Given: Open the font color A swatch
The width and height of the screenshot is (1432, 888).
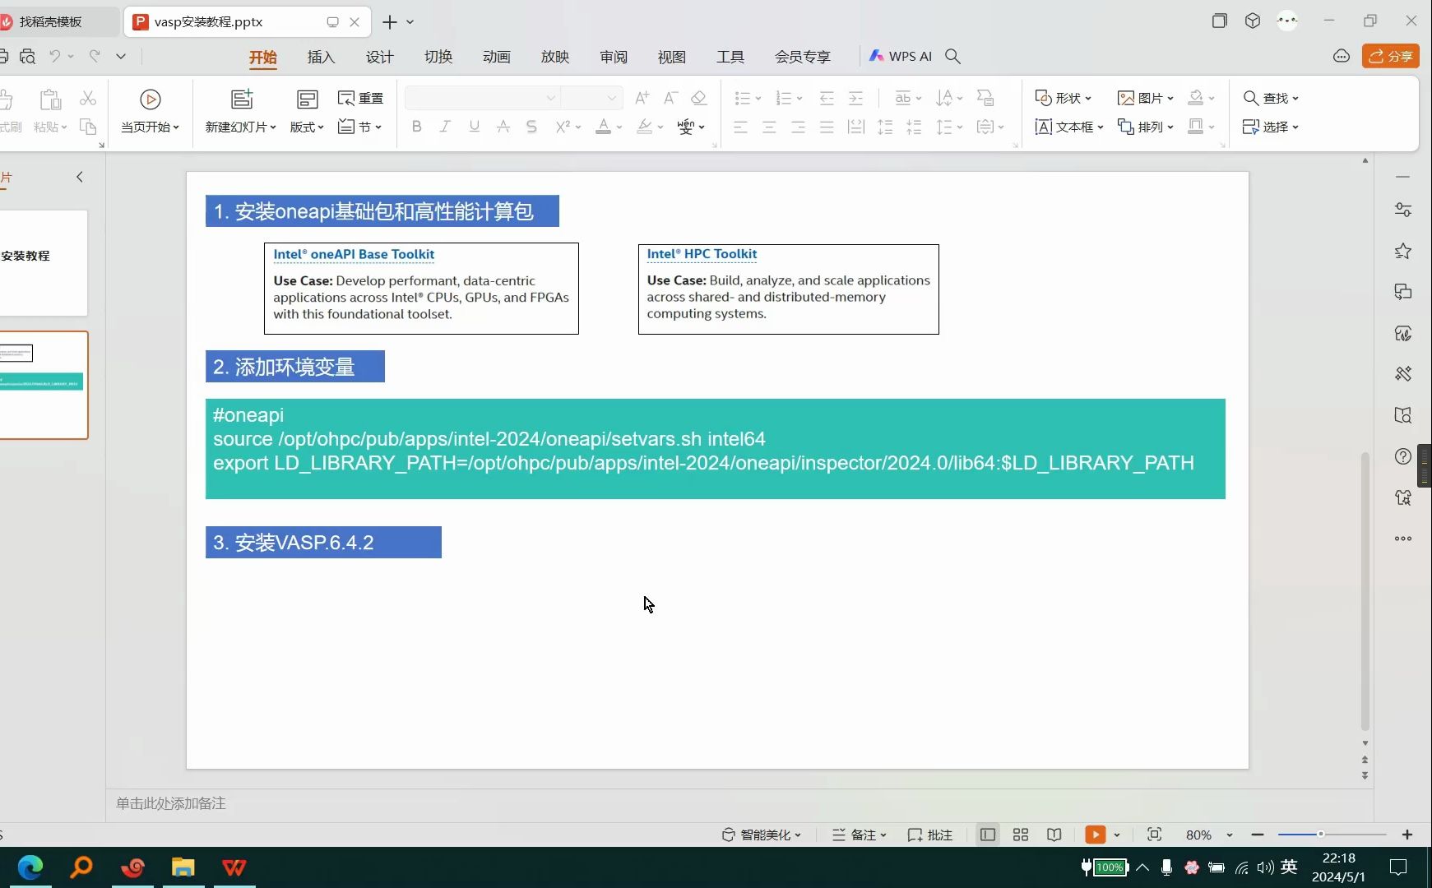Looking at the screenshot, I should coord(604,127).
